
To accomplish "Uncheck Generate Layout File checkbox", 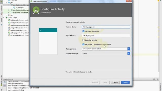I will click(84, 31).
